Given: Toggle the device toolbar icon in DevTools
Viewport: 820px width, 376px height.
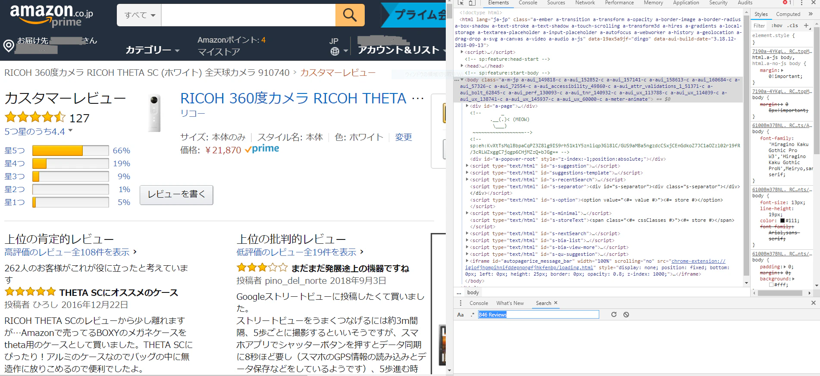Looking at the screenshot, I should click(x=472, y=3).
